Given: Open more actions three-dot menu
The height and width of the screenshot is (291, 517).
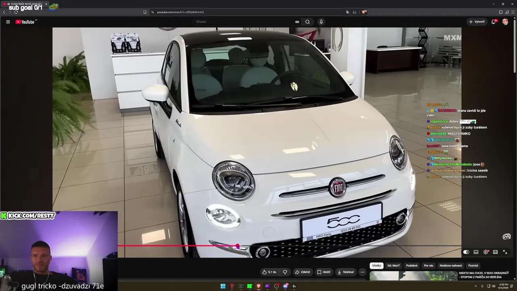Looking at the screenshot, I should point(362,272).
